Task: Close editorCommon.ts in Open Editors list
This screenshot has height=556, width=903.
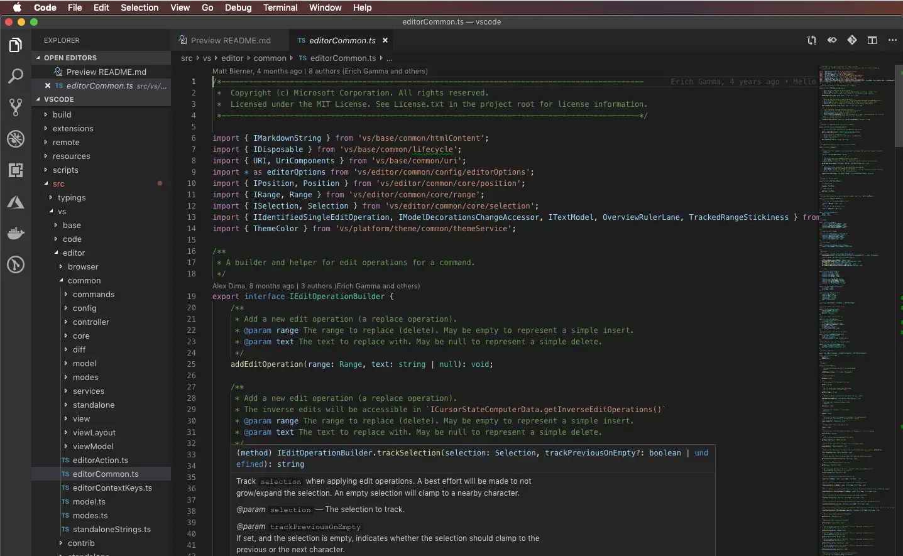Action: click(48, 86)
